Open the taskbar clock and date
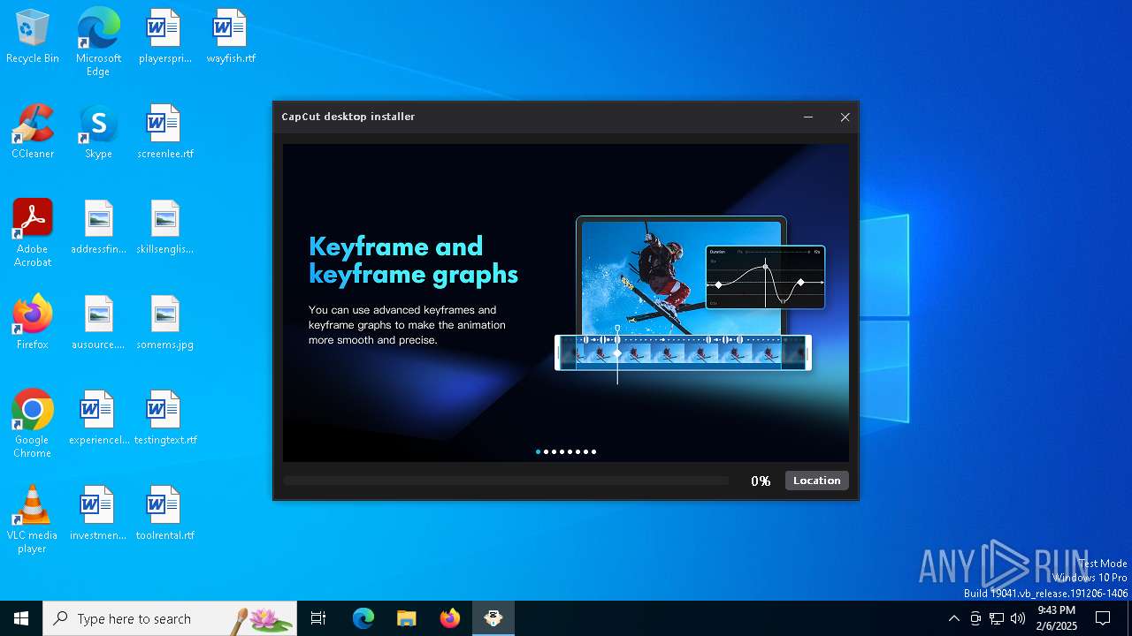The width and height of the screenshot is (1132, 636). coord(1056,618)
